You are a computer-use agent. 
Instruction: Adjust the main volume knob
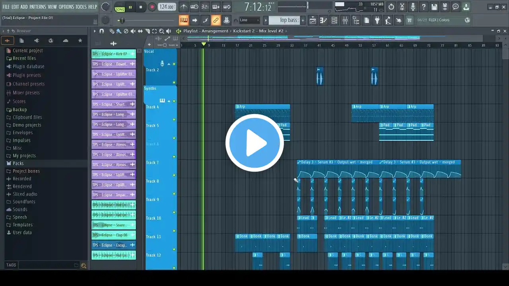(x=105, y=7)
